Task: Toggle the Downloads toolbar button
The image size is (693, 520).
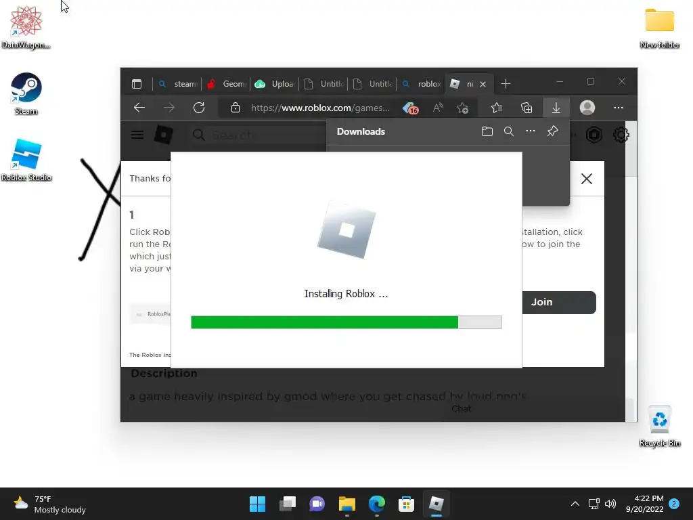Action: click(556, 108)
